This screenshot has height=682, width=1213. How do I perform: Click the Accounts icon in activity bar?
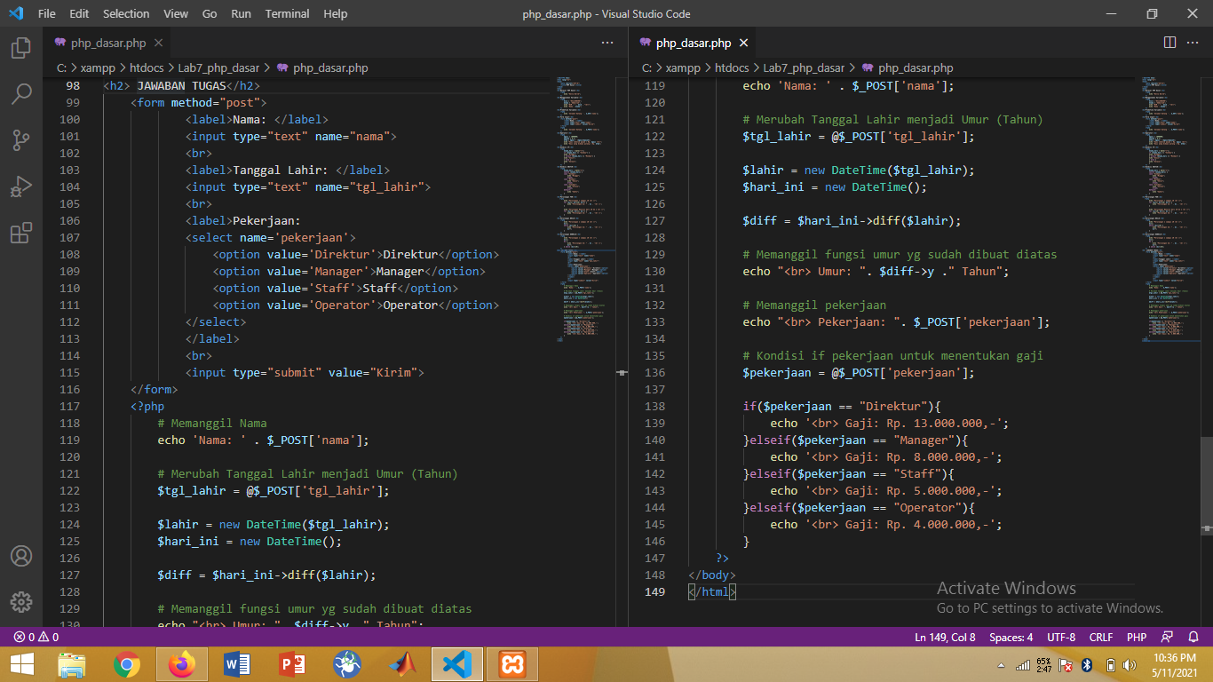point(21,558)
